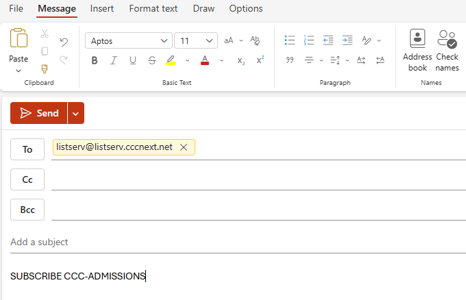The height and width of the screenshot is (300, 466).
Task: Click the Bcc input field
Action: point(258,210)
